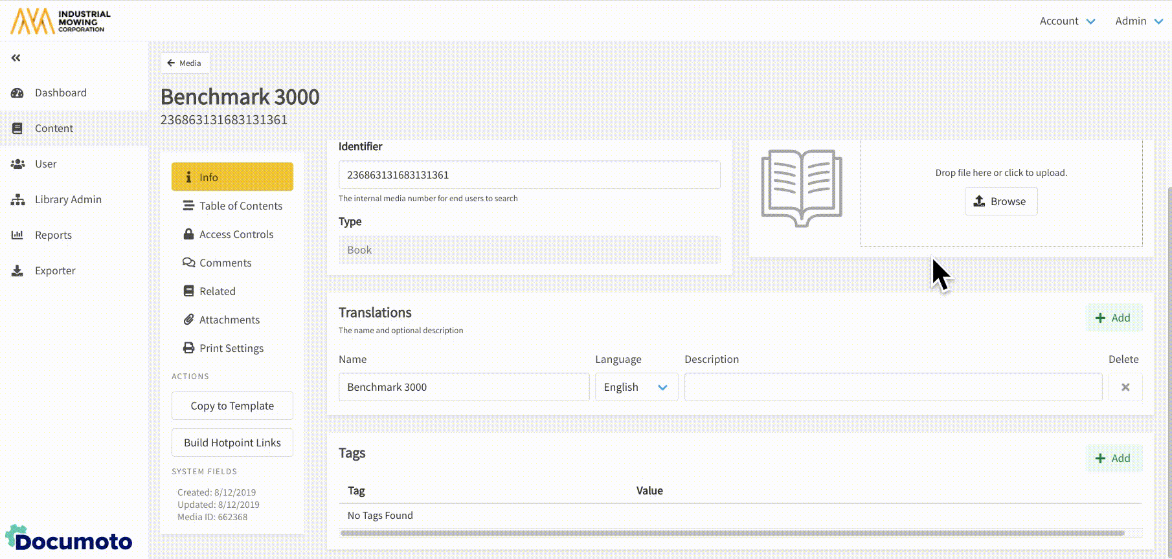1172x559 pixels.
Task: Open the Dashboard page
Action: pyautogui.click(x=60, y=93)
